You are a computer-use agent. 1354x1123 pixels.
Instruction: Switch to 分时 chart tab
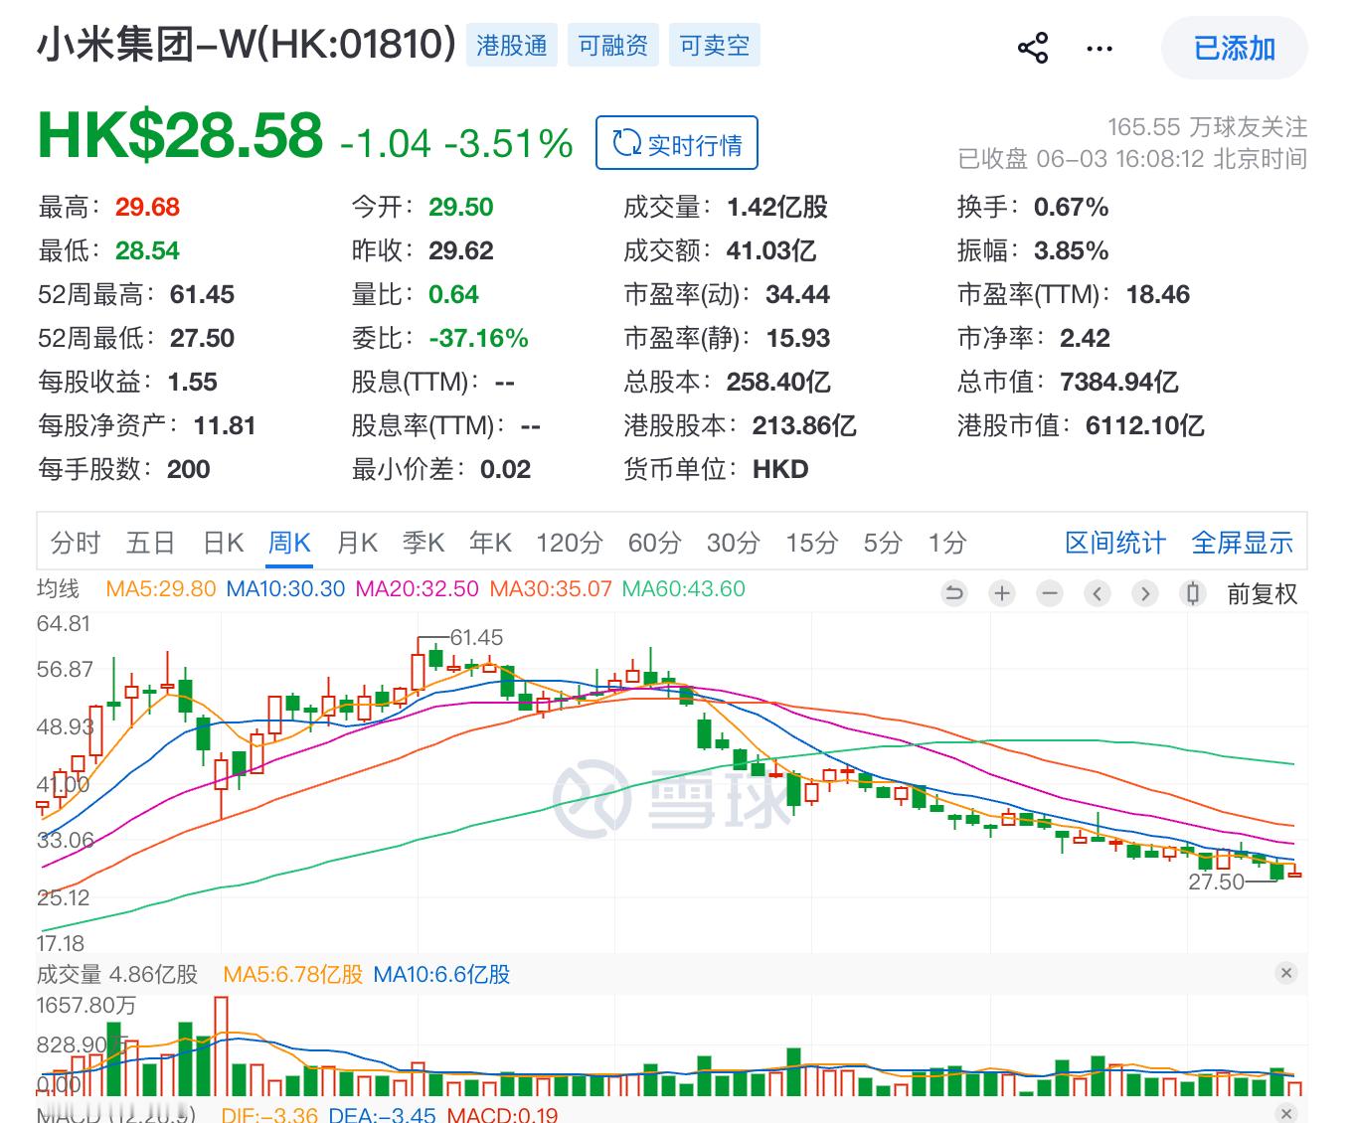tap(76, 543)
